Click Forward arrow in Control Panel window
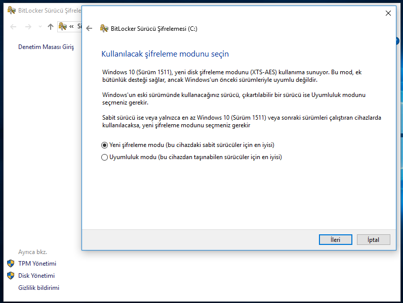 28,26
